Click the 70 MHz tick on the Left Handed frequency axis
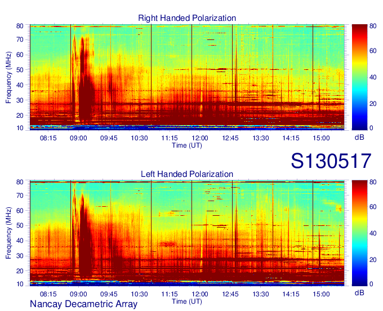This screenshot has height=311, width=383. tap(20, 196)
